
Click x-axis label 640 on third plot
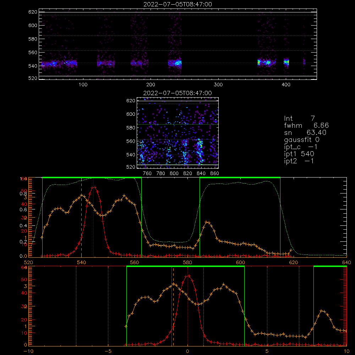pyautogui.click(x=346, y=262)
